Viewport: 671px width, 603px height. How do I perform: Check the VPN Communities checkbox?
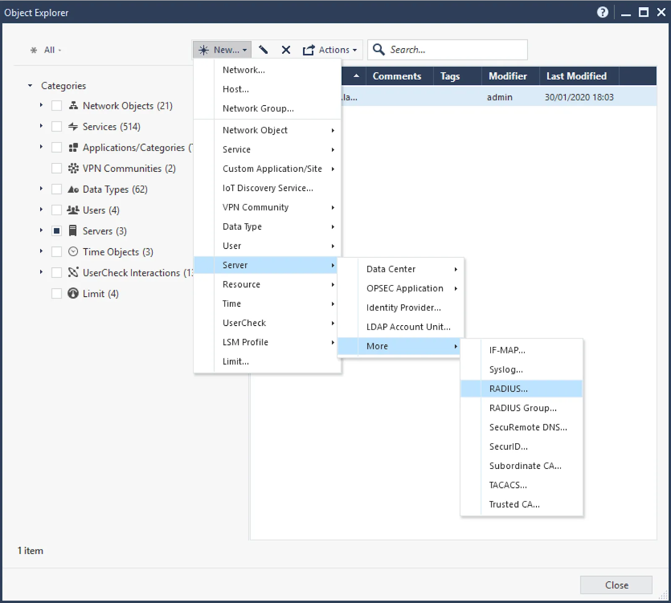point(57,168)
